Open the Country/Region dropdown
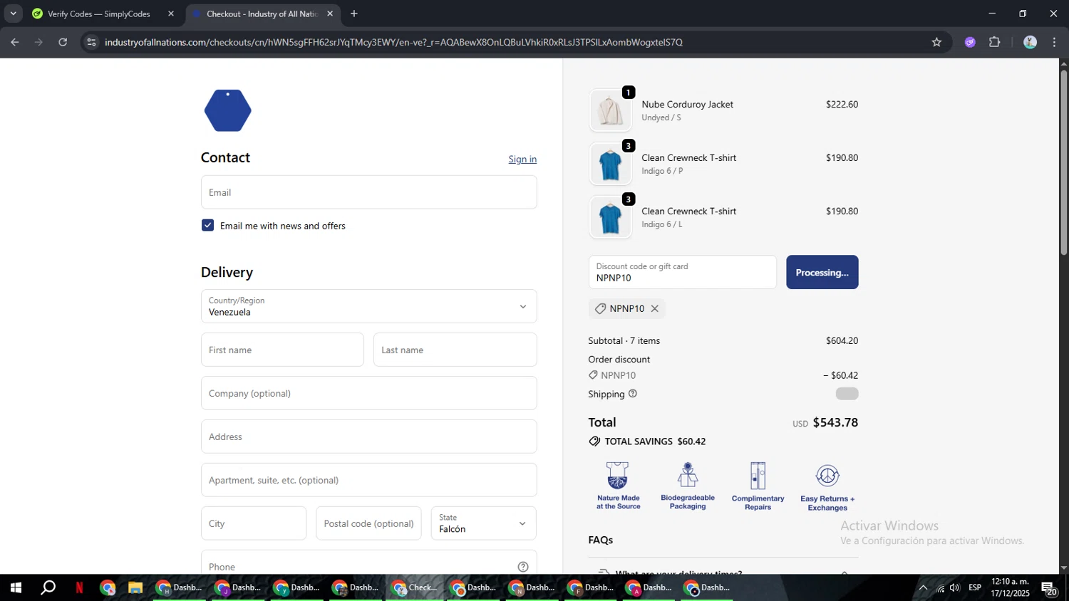The width and height of the screenshot is (1069, 601). coord(368,306)
